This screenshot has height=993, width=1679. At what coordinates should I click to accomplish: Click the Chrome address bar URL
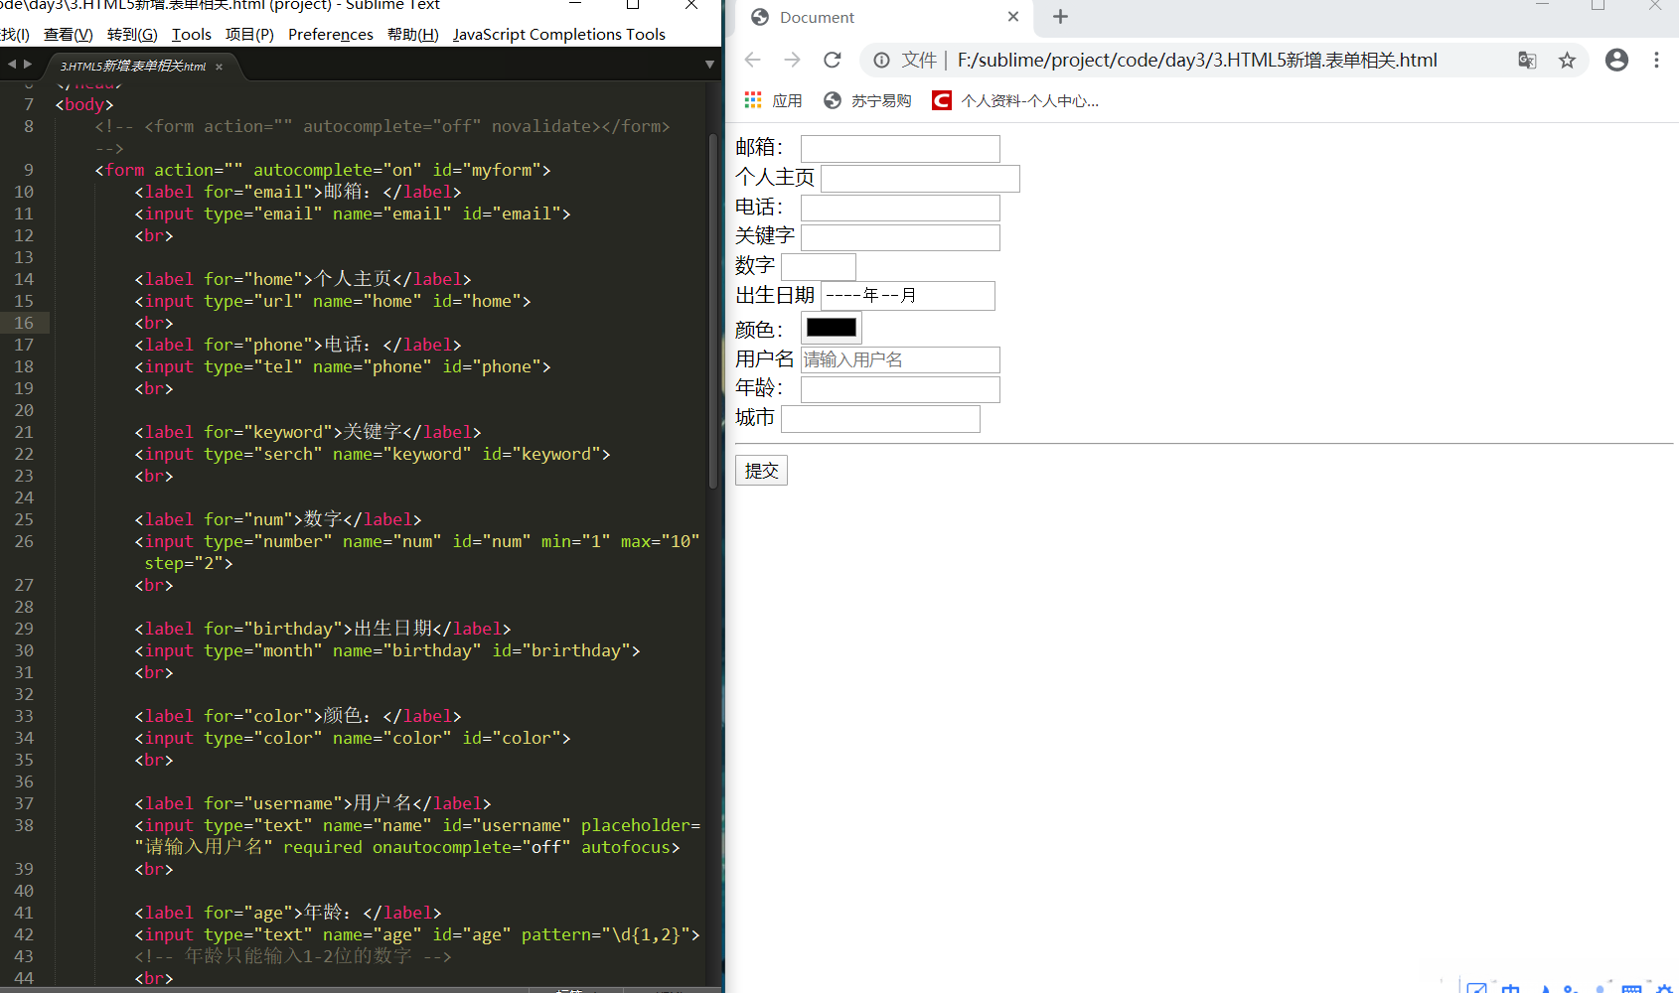1197,60
